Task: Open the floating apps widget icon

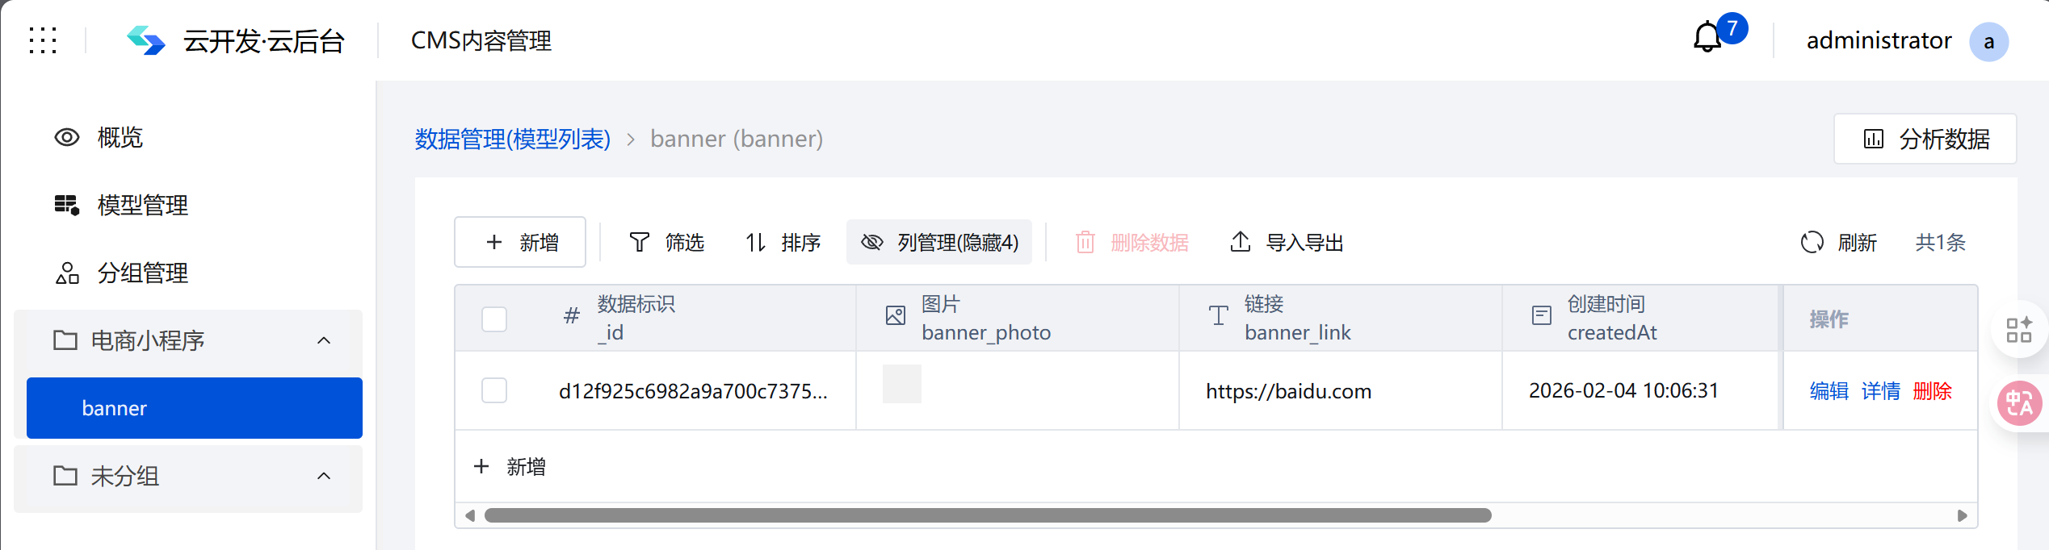Action: pos(2019,329)
